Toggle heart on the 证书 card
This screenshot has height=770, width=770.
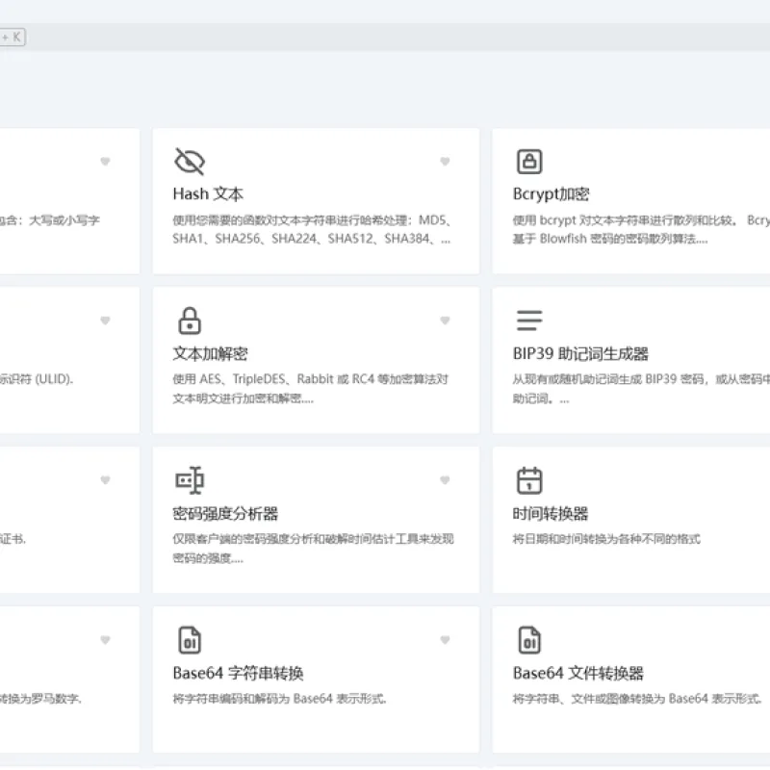click(x=105, y=479)
